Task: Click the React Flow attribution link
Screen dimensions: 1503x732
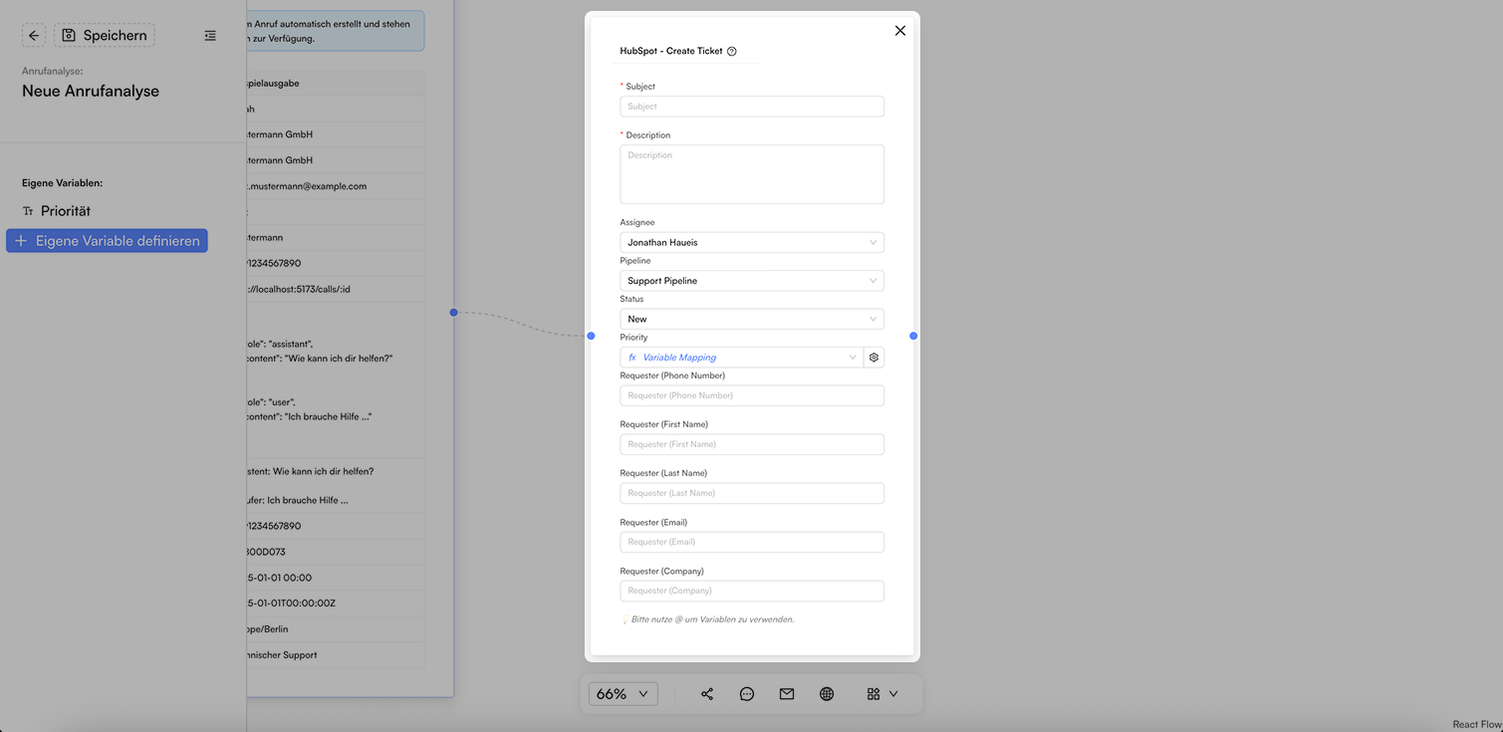Action: pos(1476,725)
